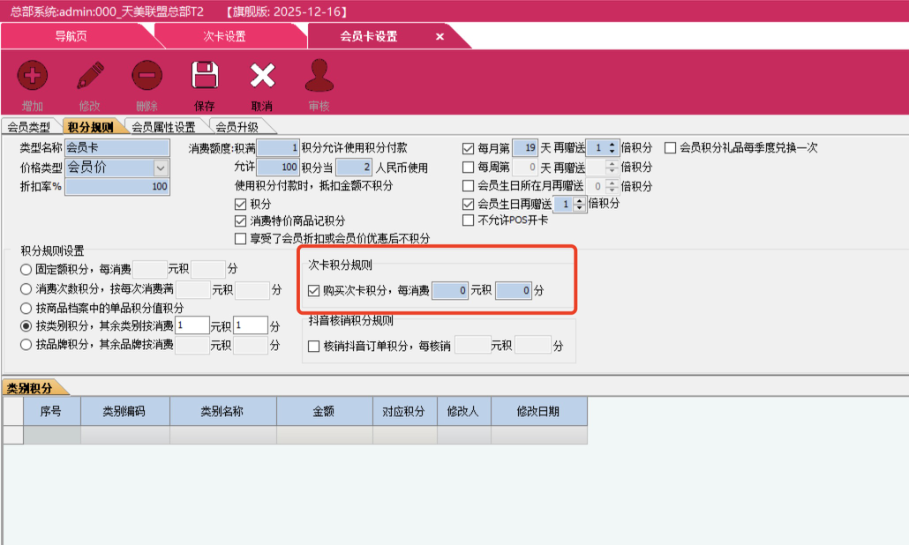Screen dimensions: 909x545
Task: Close the 会员卡设置 tab
Action: [x=439, y=36]
